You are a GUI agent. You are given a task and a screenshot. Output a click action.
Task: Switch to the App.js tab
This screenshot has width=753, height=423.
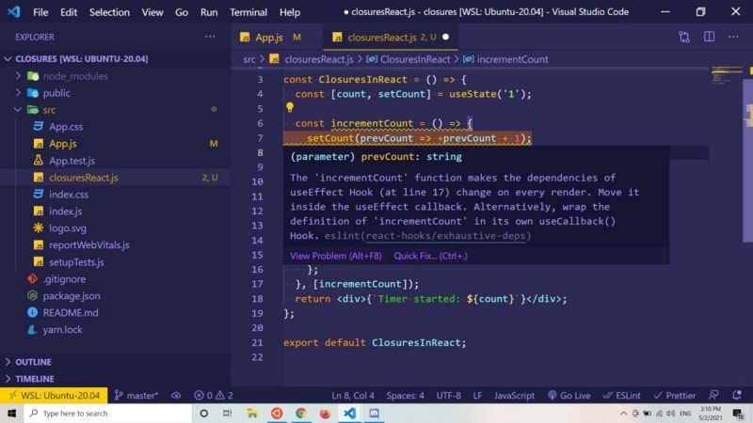pyautogui.click(x=268, y=37)
